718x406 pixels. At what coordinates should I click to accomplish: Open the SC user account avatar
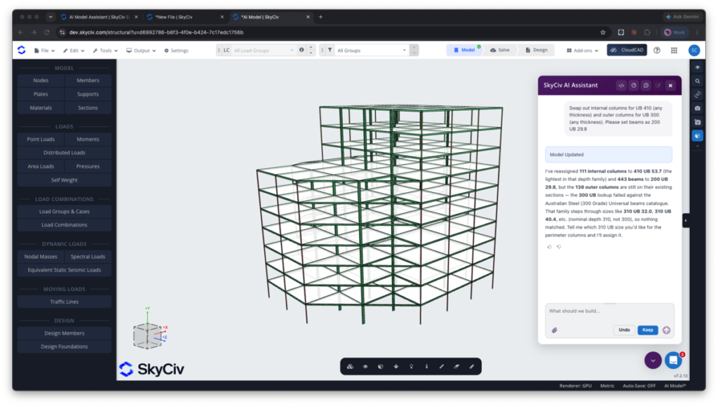pyautogui.click(x=694, y=50)
